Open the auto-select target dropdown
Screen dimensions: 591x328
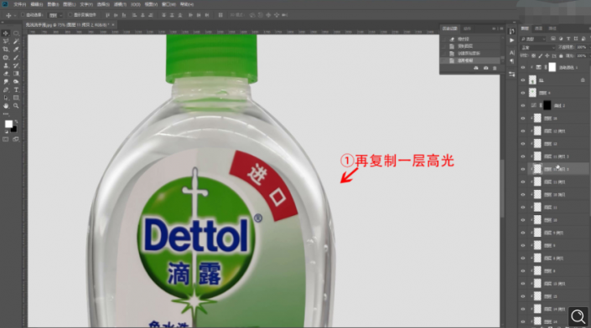coord(56,15)
